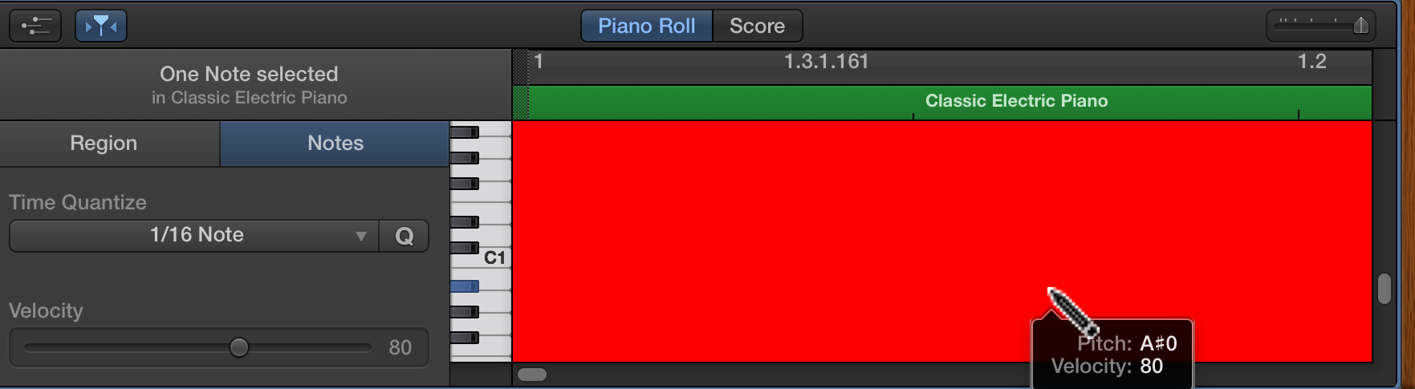
Task: Click the ruler at position 1.3.1.161
Action: coord(826,61)
